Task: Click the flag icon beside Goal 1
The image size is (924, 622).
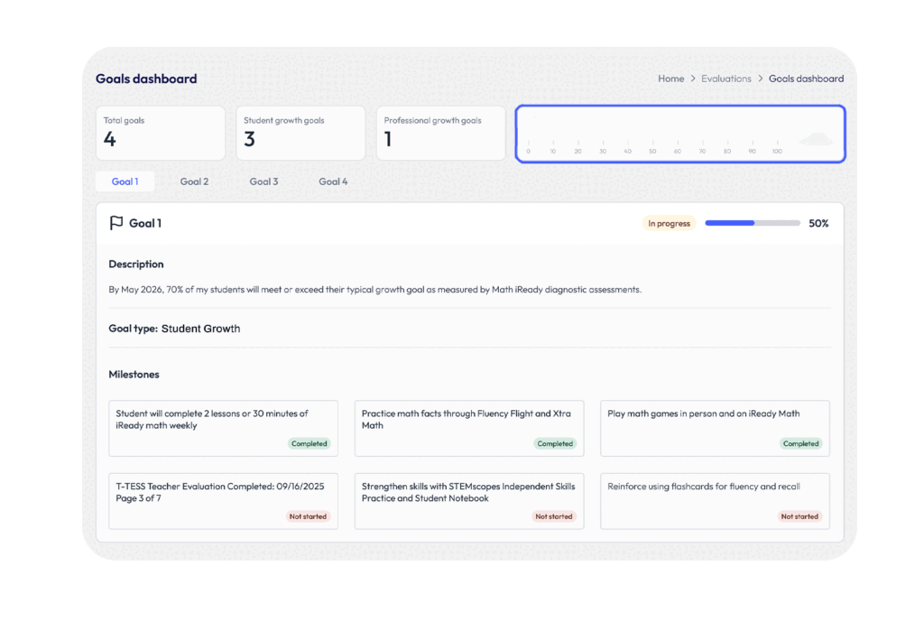Action: 115,223
